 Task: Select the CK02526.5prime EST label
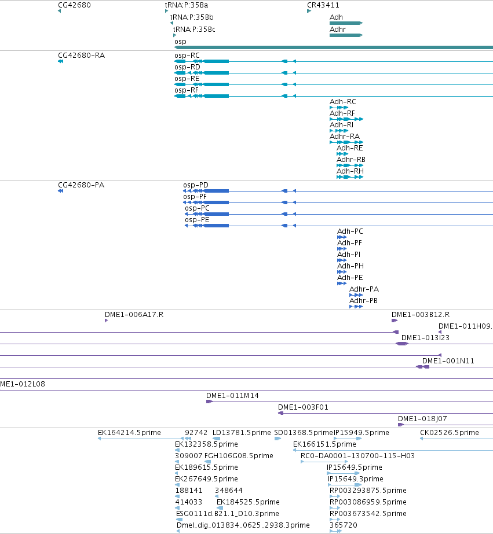pyautogui.click(x=450, y=433)
